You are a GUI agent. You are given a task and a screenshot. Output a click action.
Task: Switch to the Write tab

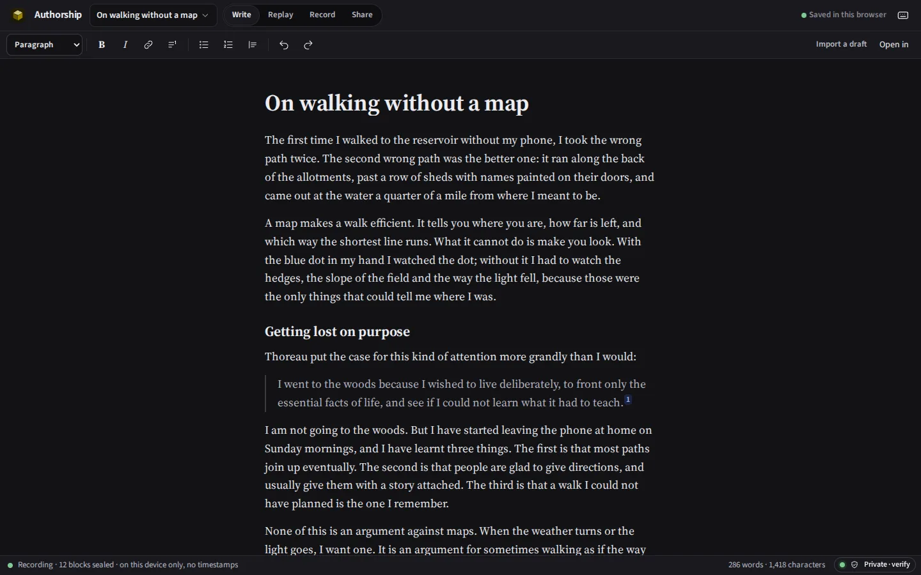point(241,15)
